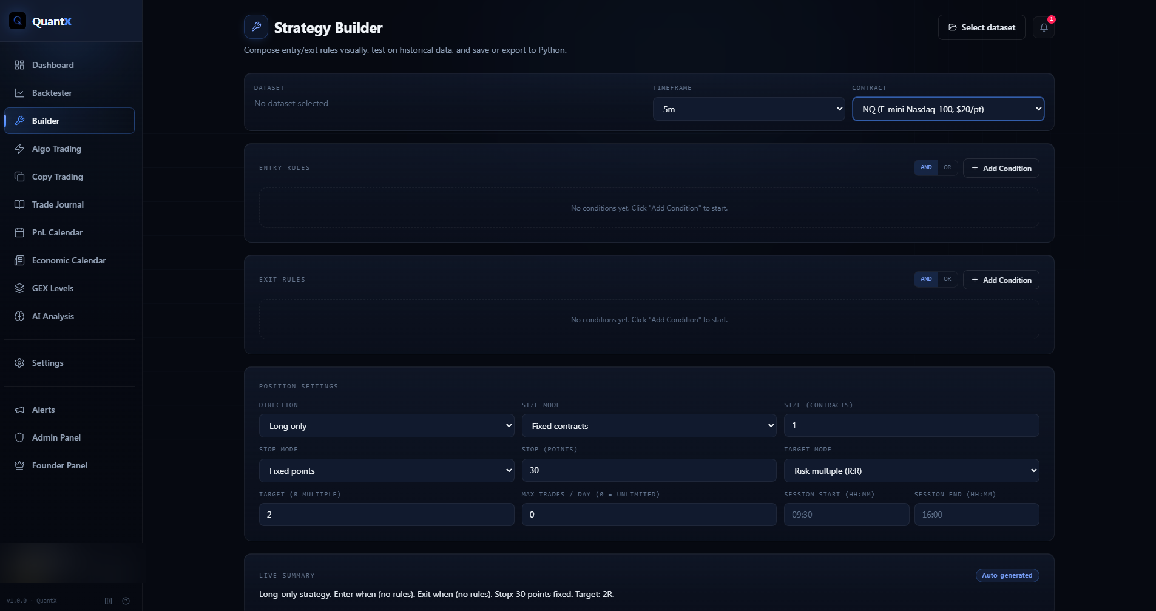The width and height of the screenshot is (1156, 611).
Task: Click the plus icon in Entry Rules' Add Condition
Action: tap(975, 168)
